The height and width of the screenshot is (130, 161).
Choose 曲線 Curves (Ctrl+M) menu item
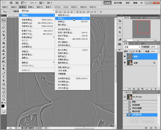point(72,22)
